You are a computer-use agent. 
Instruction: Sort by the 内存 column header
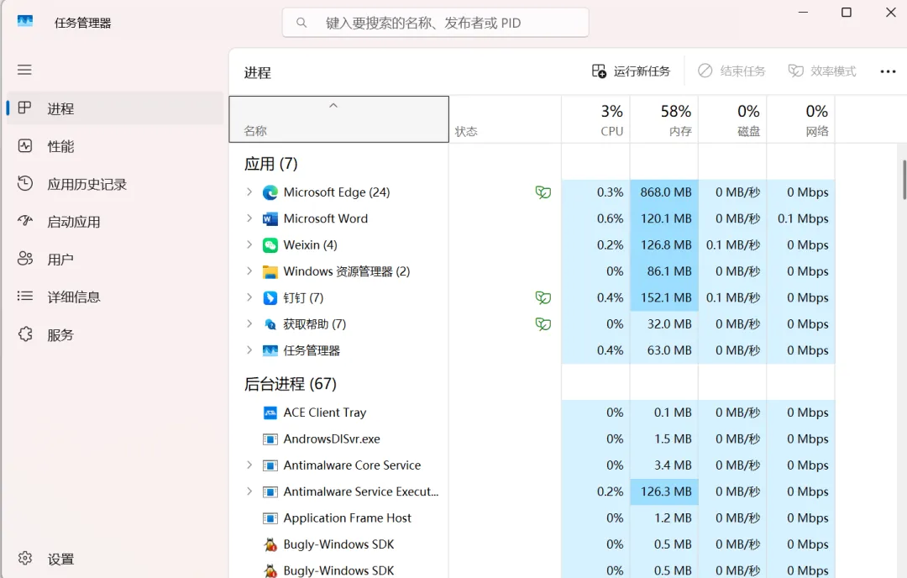[x=664, y=120]
